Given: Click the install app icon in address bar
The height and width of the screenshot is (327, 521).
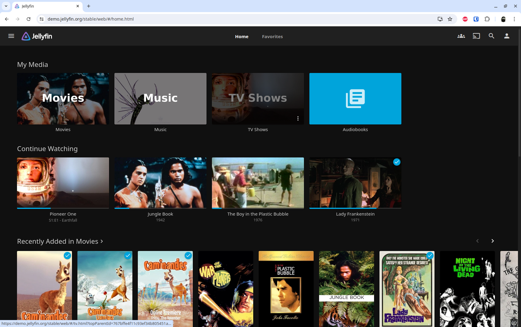Looking at the screenshot, I should click(x=440, y=19).
